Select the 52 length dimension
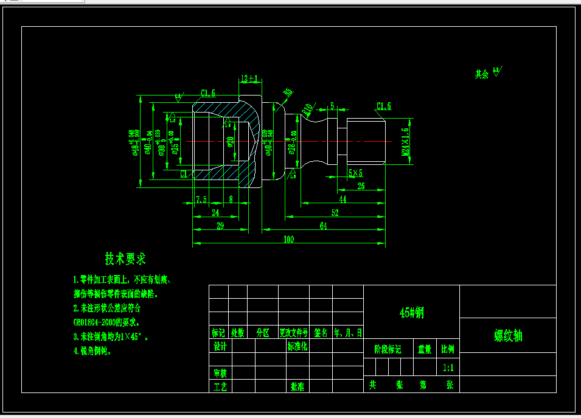The width and height of the screenshot is (581, 418). pos(335,213)
